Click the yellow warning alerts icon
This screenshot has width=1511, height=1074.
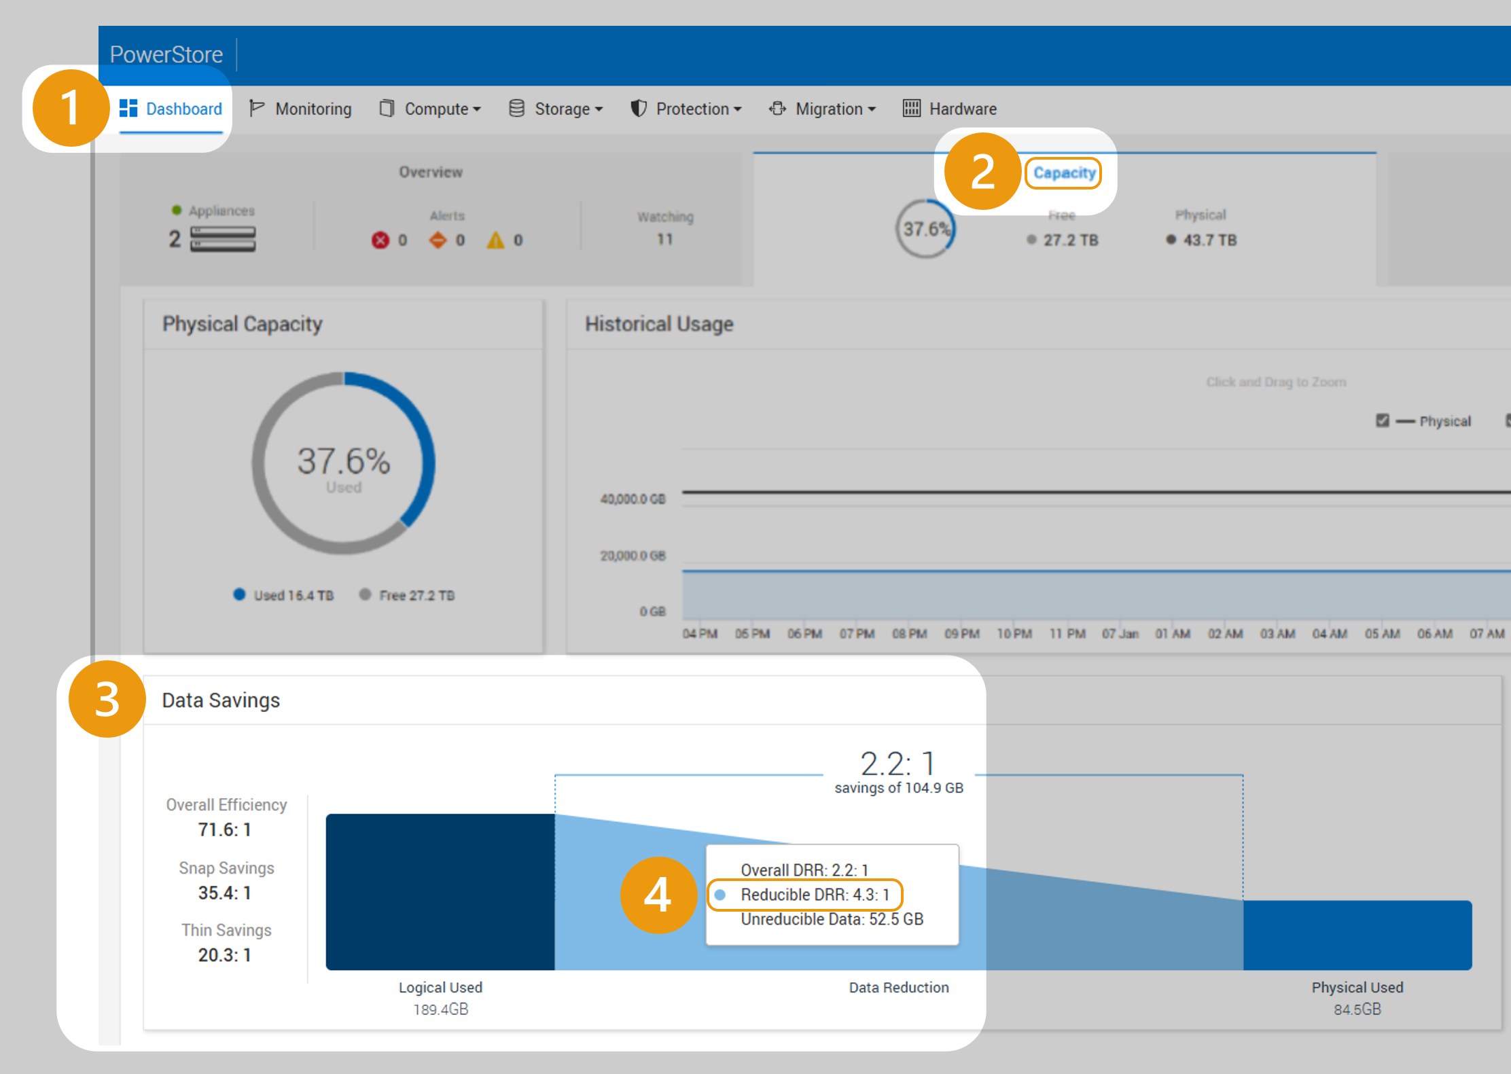(x=495, y=239)
